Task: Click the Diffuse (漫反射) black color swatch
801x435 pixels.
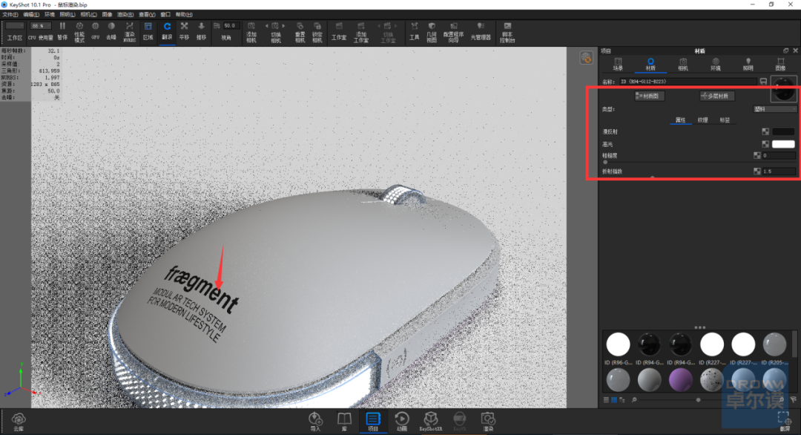Action: (784, 132)
